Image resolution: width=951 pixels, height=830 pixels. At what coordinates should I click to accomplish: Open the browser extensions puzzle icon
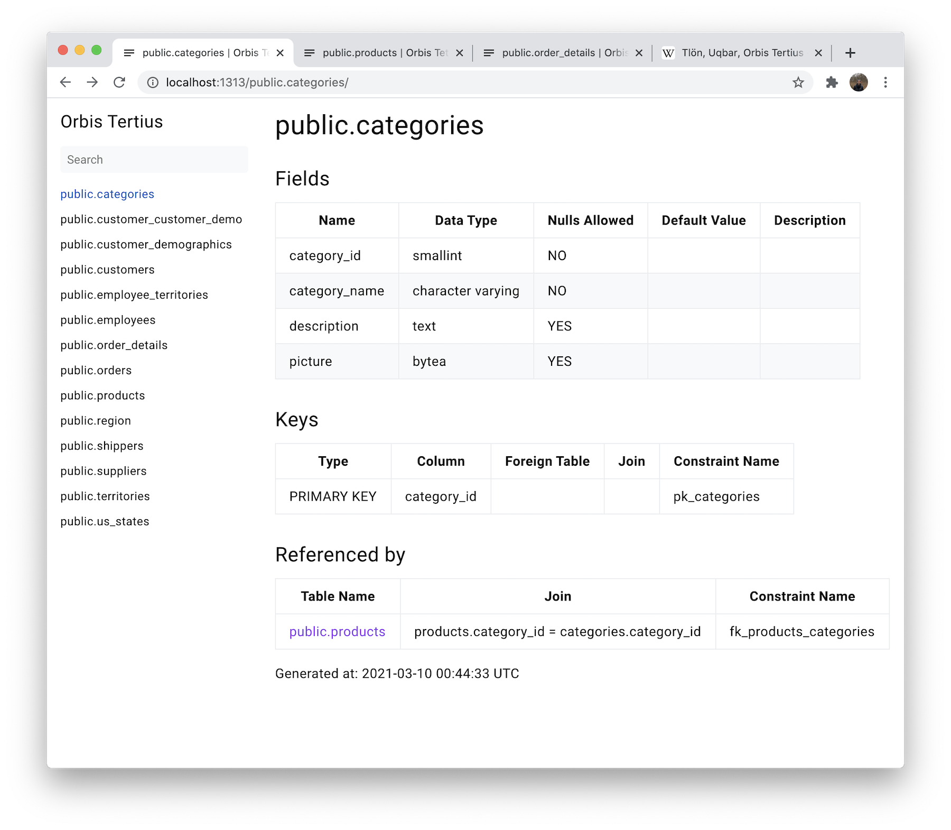coord(832,82)
